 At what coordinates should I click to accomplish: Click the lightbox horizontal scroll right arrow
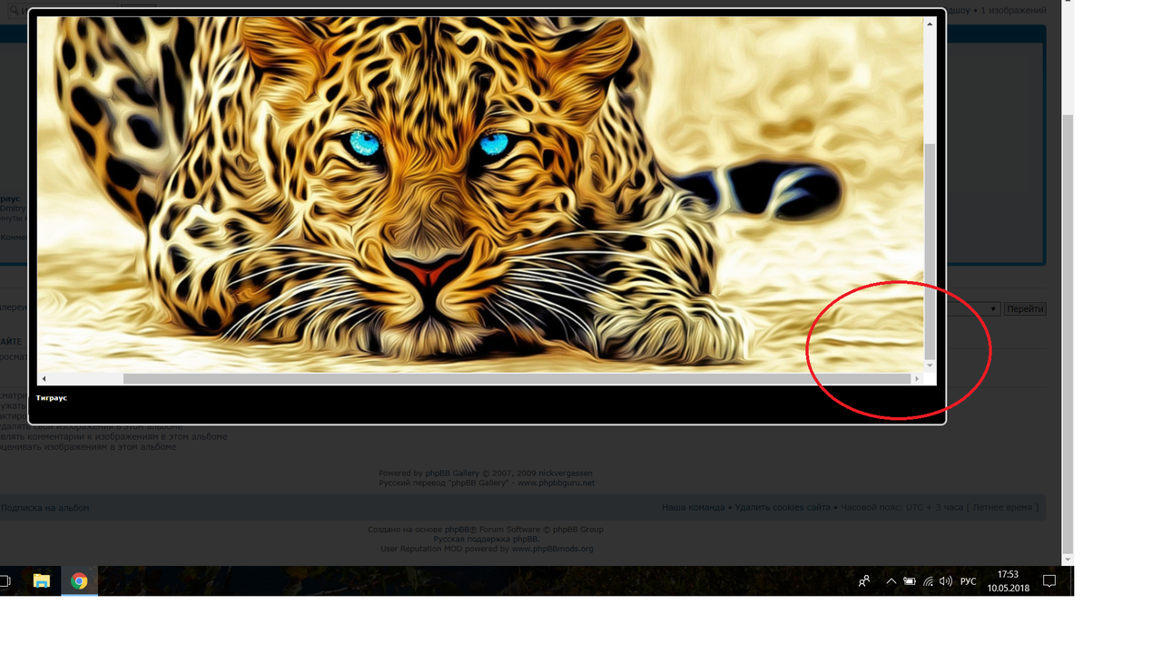point(917,378)
